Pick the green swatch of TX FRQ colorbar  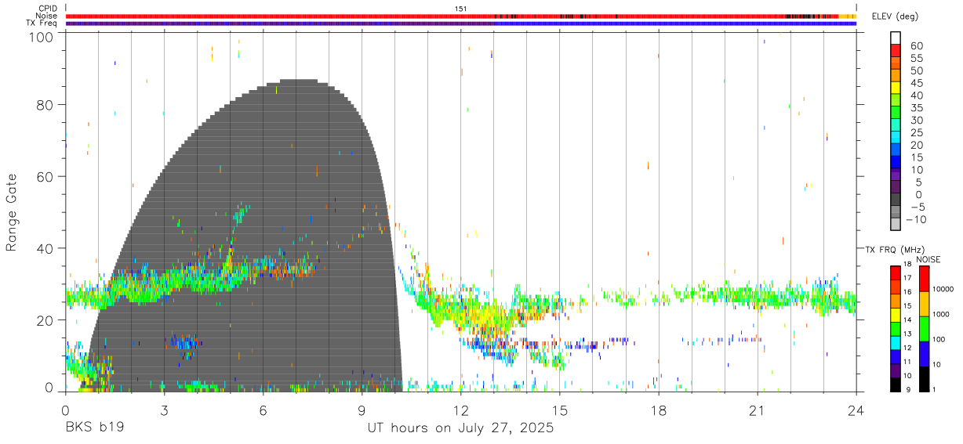[896, 328]
